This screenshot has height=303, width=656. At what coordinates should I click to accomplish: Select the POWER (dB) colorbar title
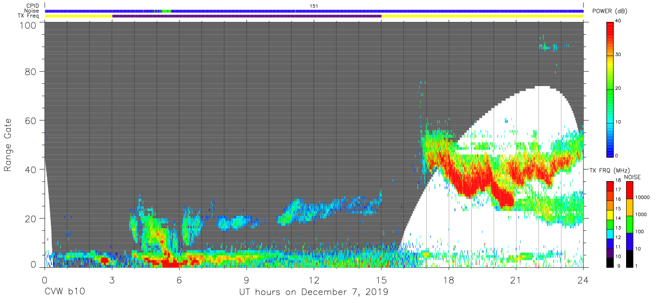coord(610,11)
